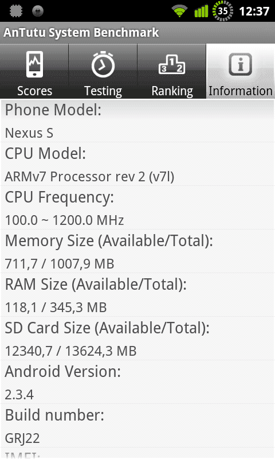Select the ARMv7 Processor CPU Model row

click(137, 164)
